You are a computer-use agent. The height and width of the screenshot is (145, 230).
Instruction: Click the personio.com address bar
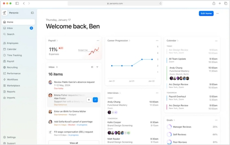tap(115, 3)
